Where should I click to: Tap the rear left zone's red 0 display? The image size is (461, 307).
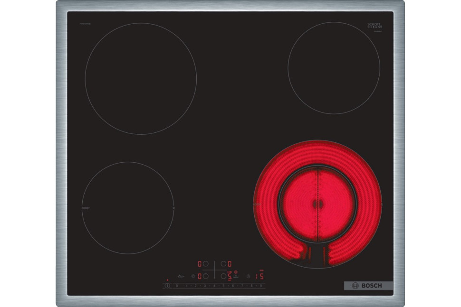200,264
